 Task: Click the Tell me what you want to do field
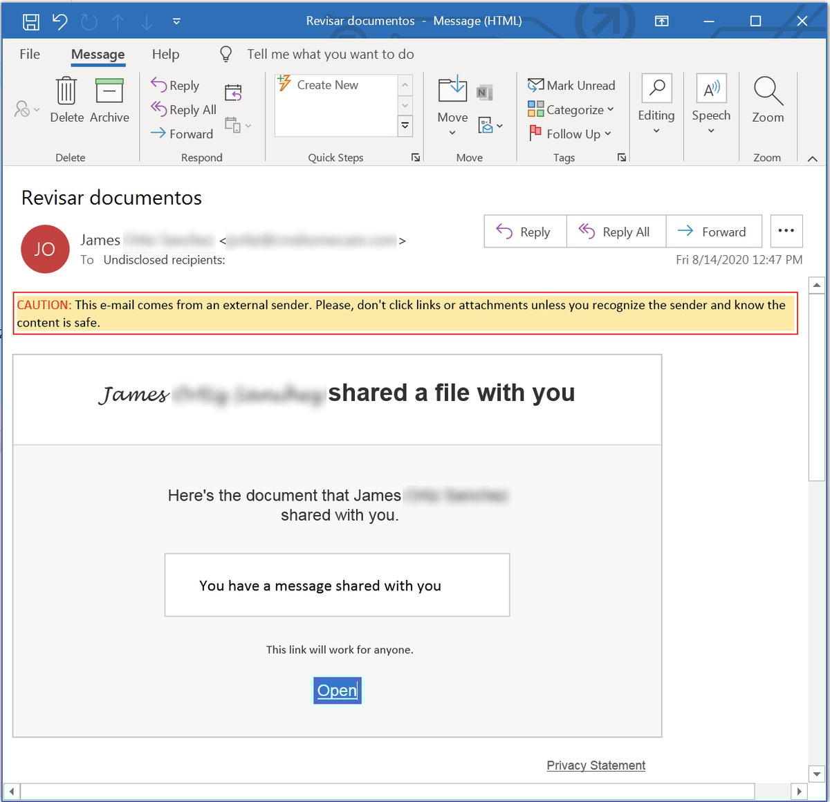click(x=330, y=53)
